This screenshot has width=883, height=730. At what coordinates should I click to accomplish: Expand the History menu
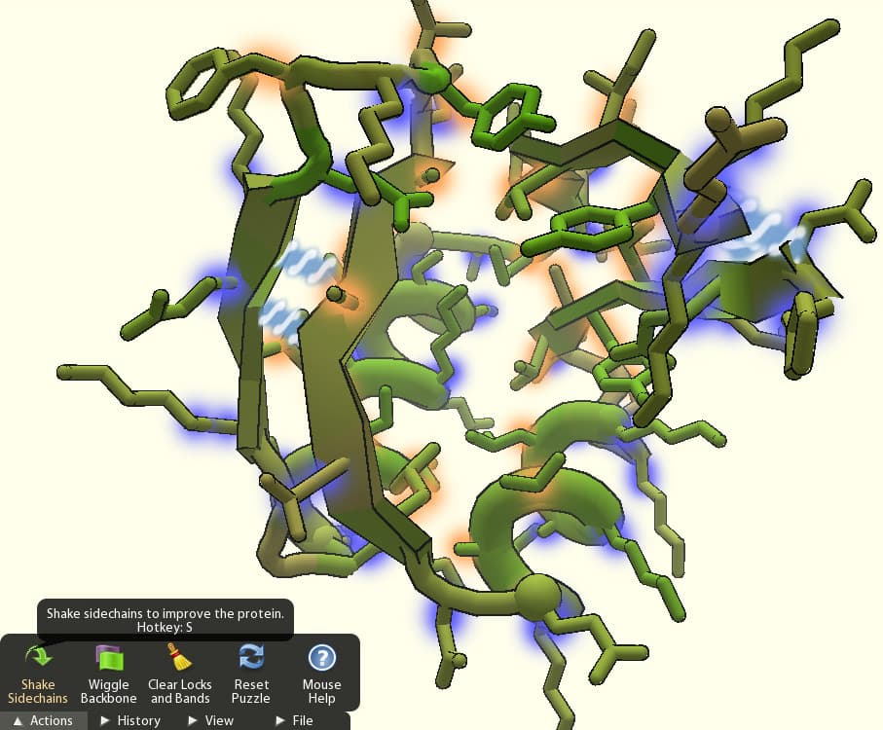pyautogui.click(x=130, y=720)
